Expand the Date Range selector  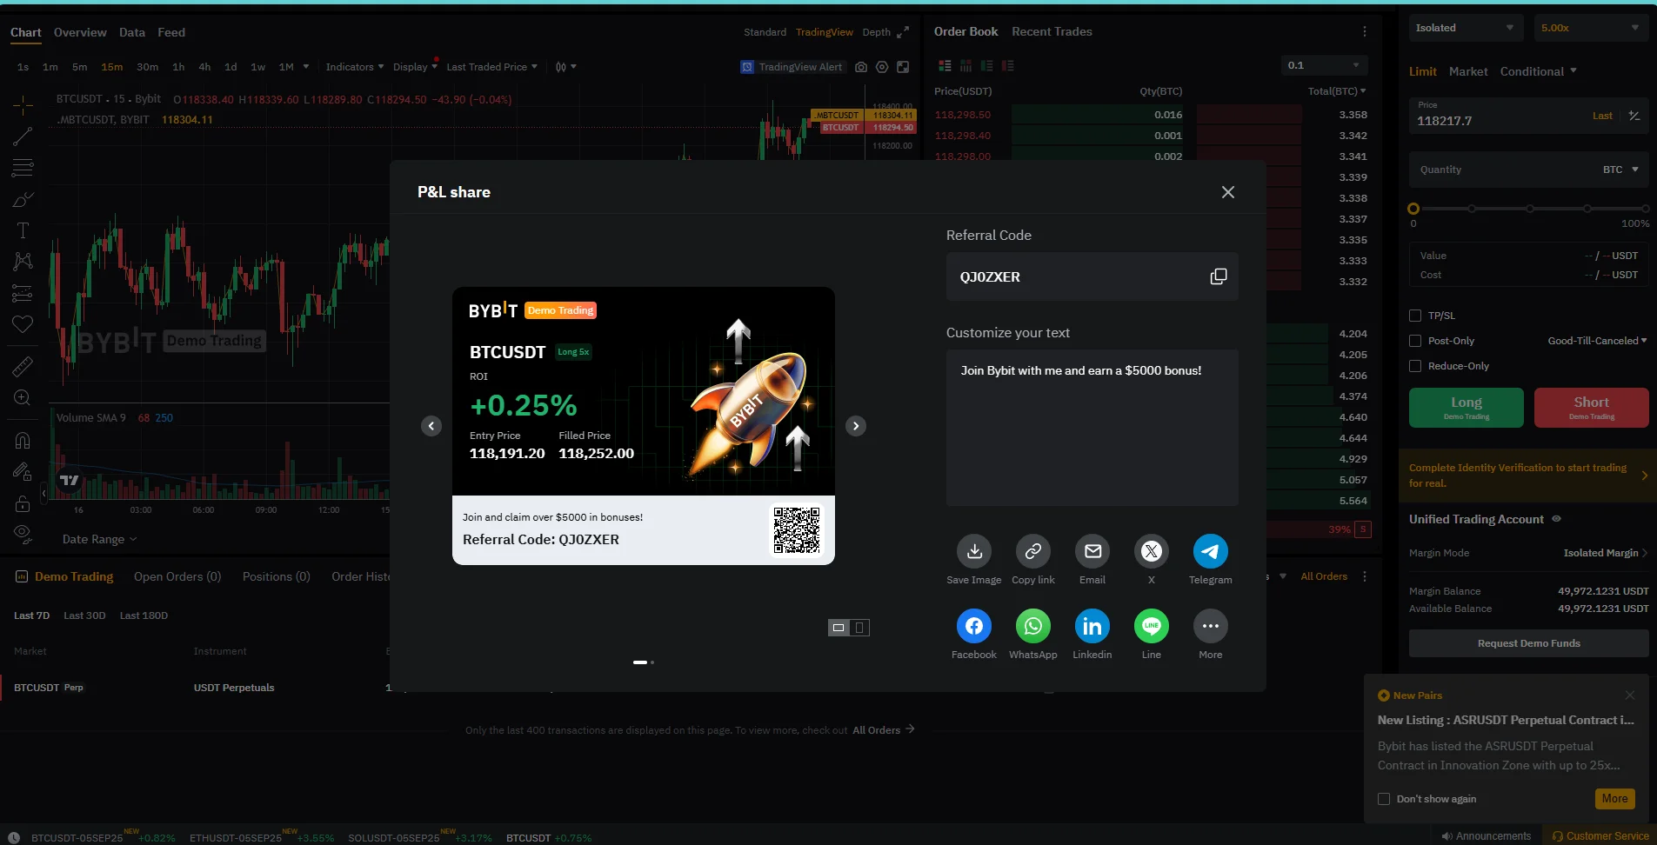(x=99, y=539)
